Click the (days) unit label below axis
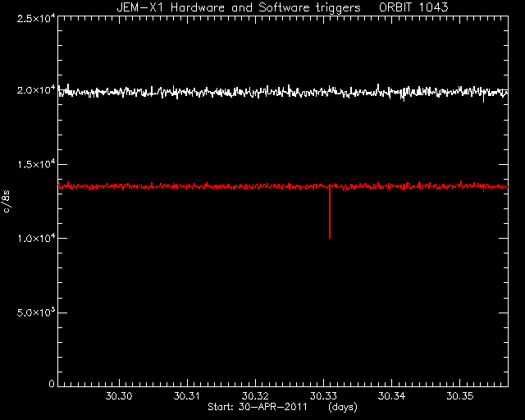This screenshot has height=420, width=525. tap(343, 407)
